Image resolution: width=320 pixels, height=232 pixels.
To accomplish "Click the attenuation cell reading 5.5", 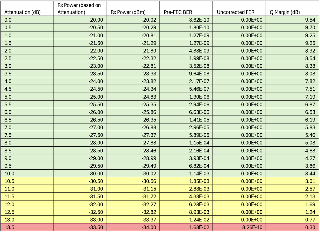I will (x=27, y=105).
